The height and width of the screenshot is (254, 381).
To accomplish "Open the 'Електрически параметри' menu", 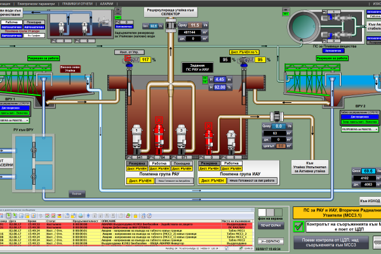I will point(36,4).
